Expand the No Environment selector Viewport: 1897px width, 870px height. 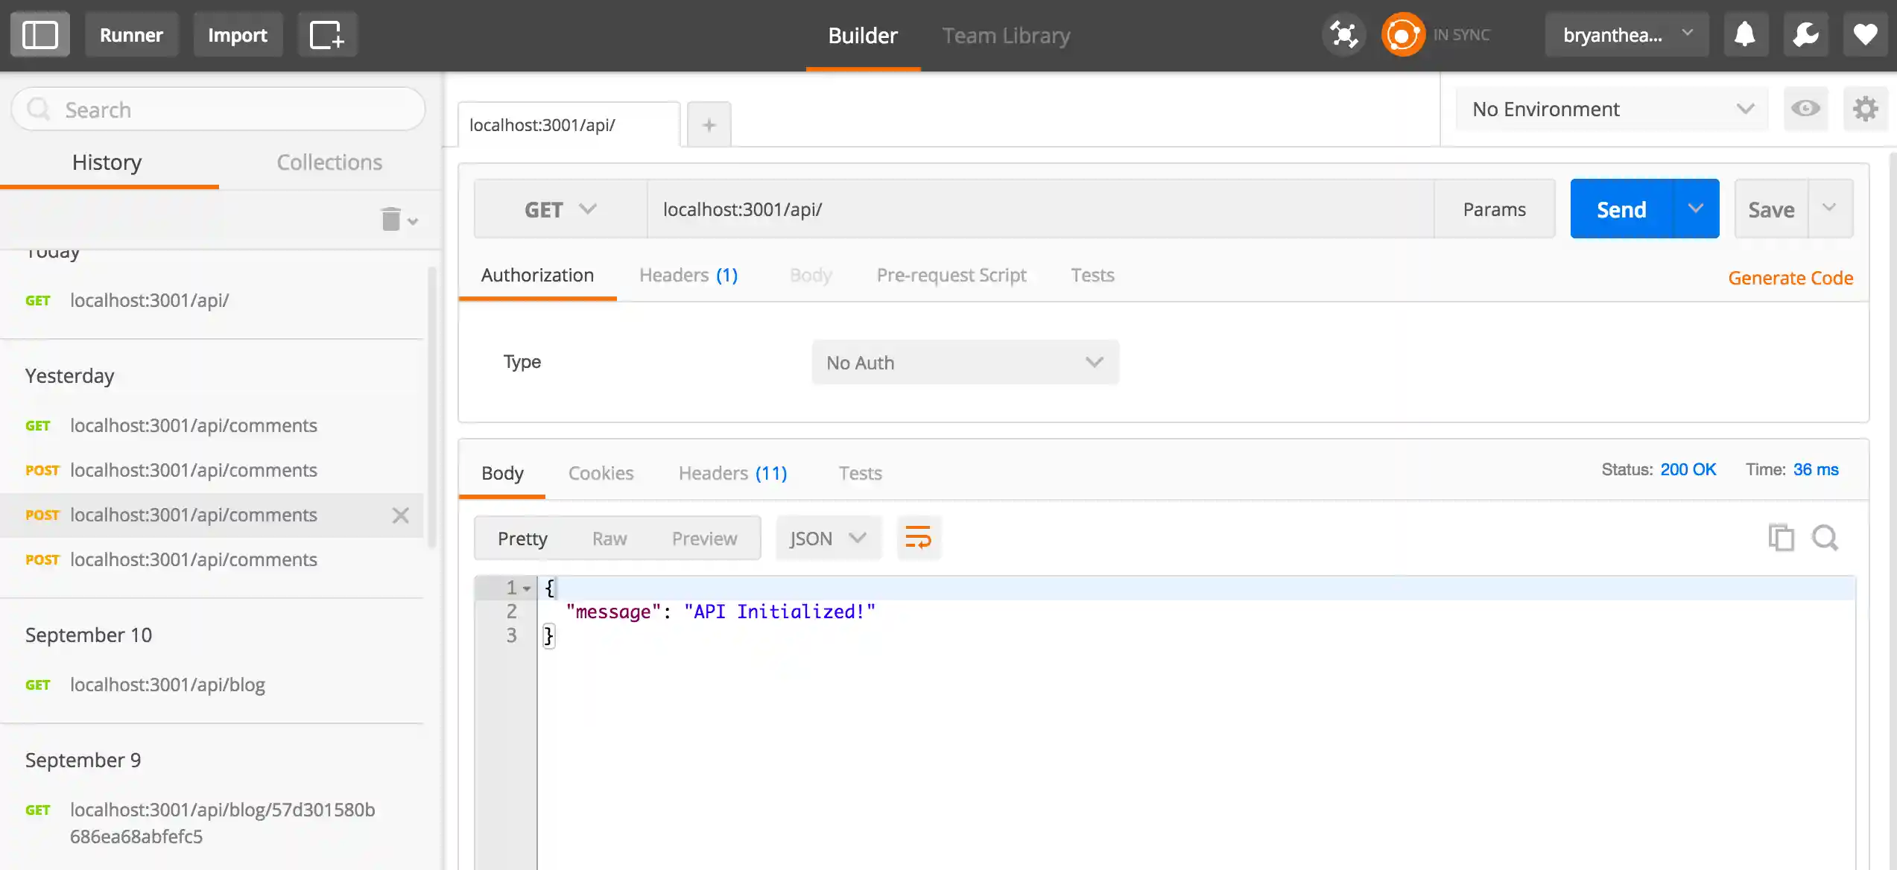coord(1612,109)
